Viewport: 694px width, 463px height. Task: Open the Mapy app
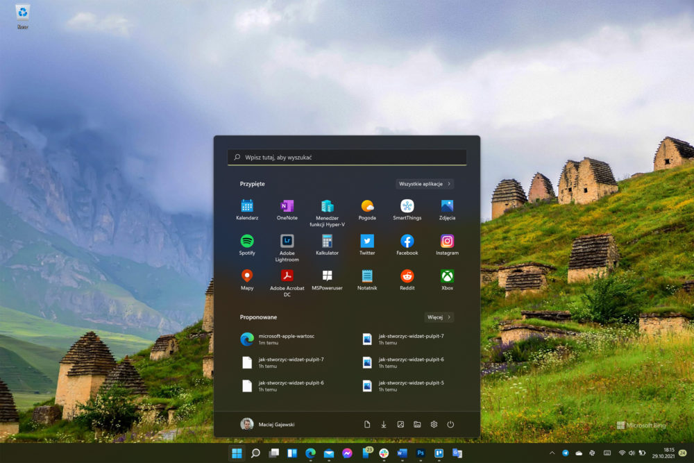[247, 280]
